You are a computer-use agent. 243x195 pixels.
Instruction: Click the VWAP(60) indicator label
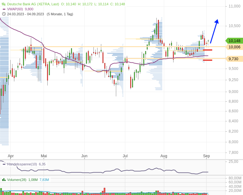[15, 9]
